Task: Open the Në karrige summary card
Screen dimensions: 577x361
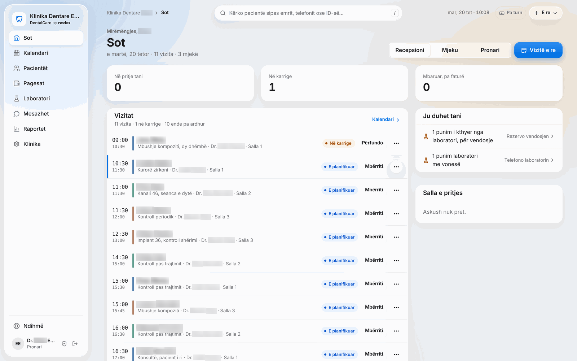Action: tap(335, 83)
